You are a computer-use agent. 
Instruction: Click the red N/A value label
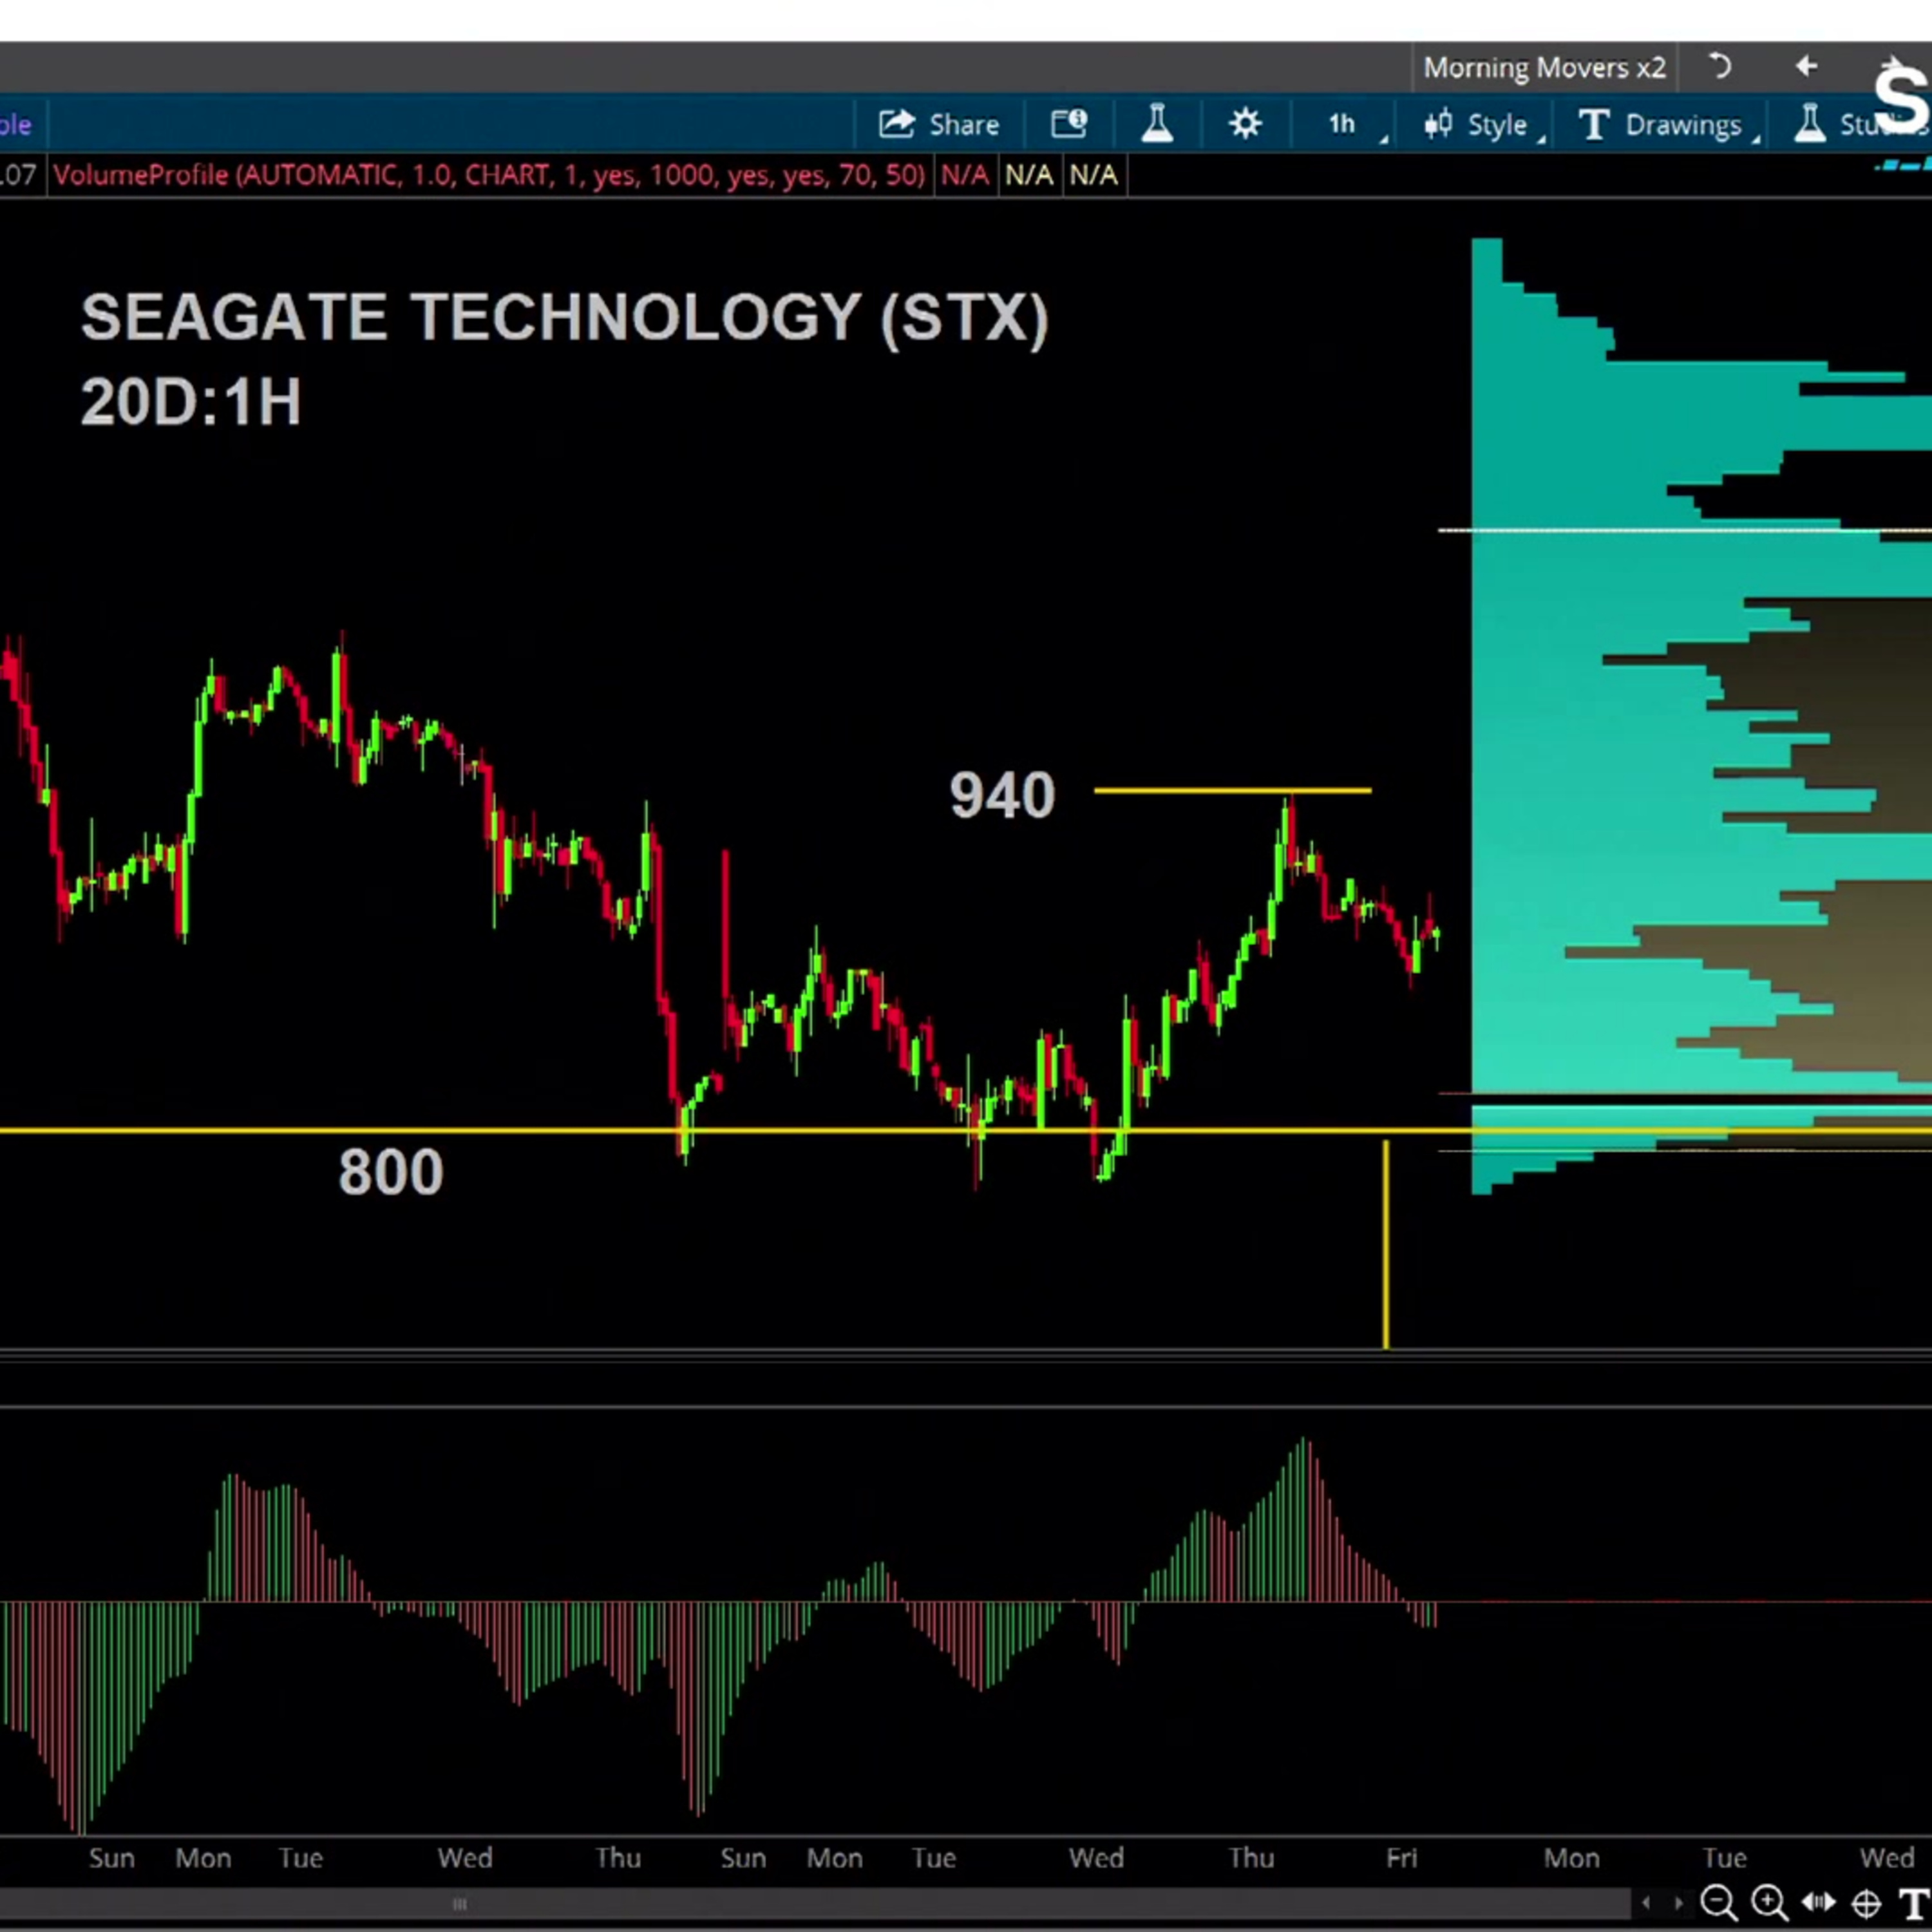tap(964, 175)
